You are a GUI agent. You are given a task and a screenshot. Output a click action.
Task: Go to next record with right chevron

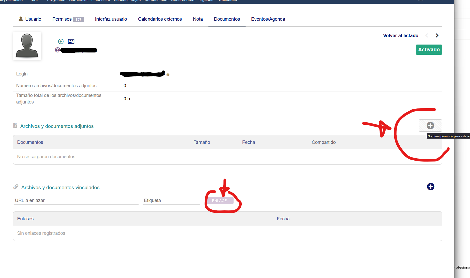point(437,36)
